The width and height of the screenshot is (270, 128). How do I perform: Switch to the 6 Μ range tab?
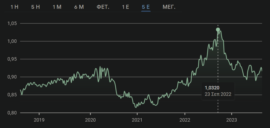(x=79, y=7)
